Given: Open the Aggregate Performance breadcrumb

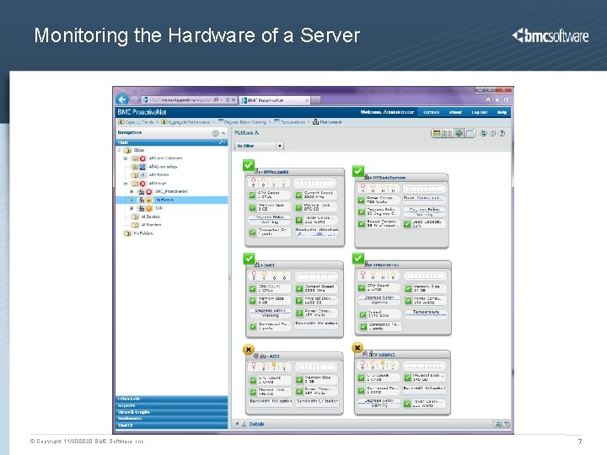Looking at the screenshot, I should 185,122.
